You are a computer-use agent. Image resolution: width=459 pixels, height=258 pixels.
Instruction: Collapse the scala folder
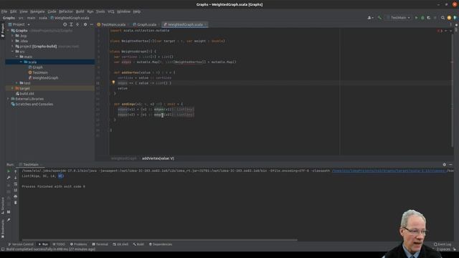[21, 62]
